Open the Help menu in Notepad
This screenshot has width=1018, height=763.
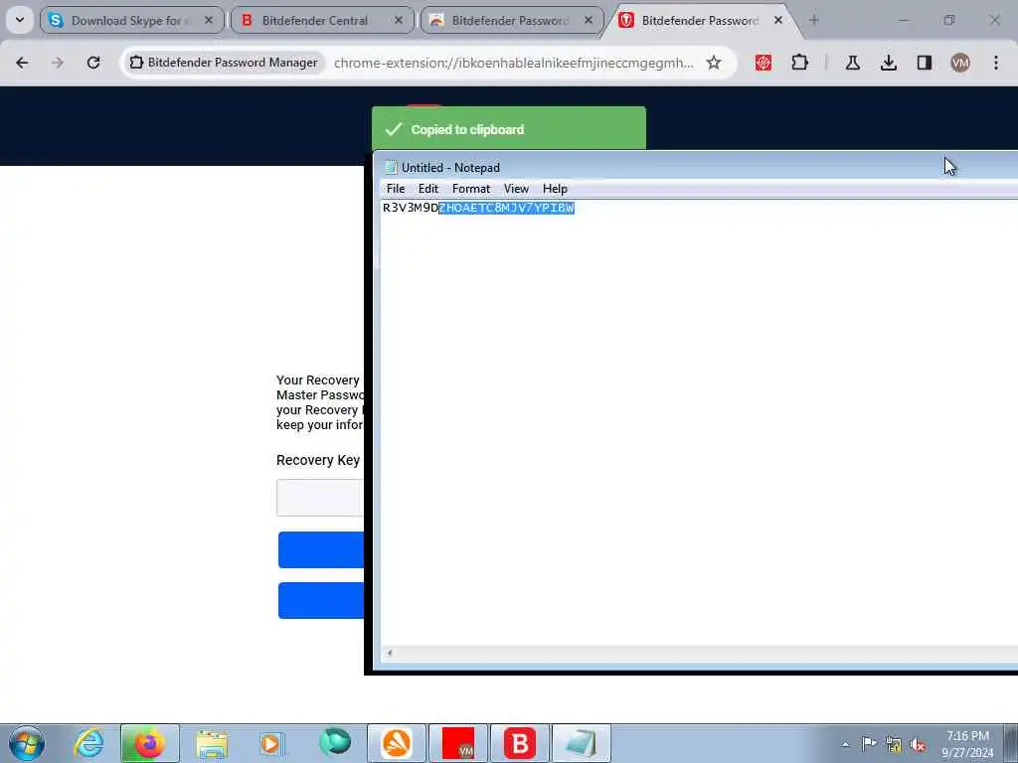tap(555, 189)
